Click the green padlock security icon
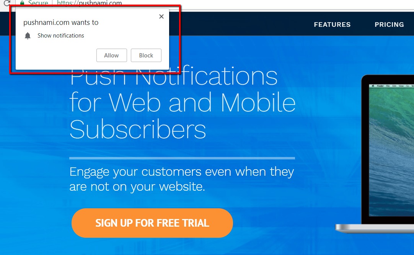Viewport: 414px width, 255px height. (x=23, y=3)
